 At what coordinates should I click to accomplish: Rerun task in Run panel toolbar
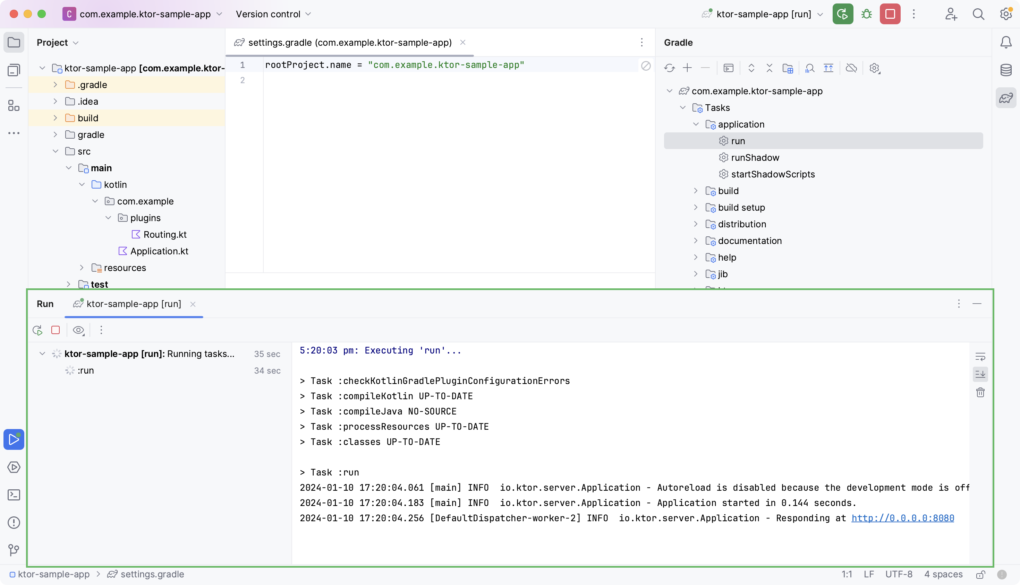tap(37, 330)
